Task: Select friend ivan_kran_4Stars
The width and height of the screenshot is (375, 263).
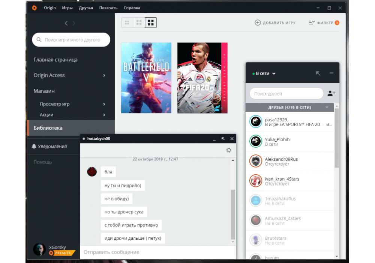Action: [x=290, y=181]
